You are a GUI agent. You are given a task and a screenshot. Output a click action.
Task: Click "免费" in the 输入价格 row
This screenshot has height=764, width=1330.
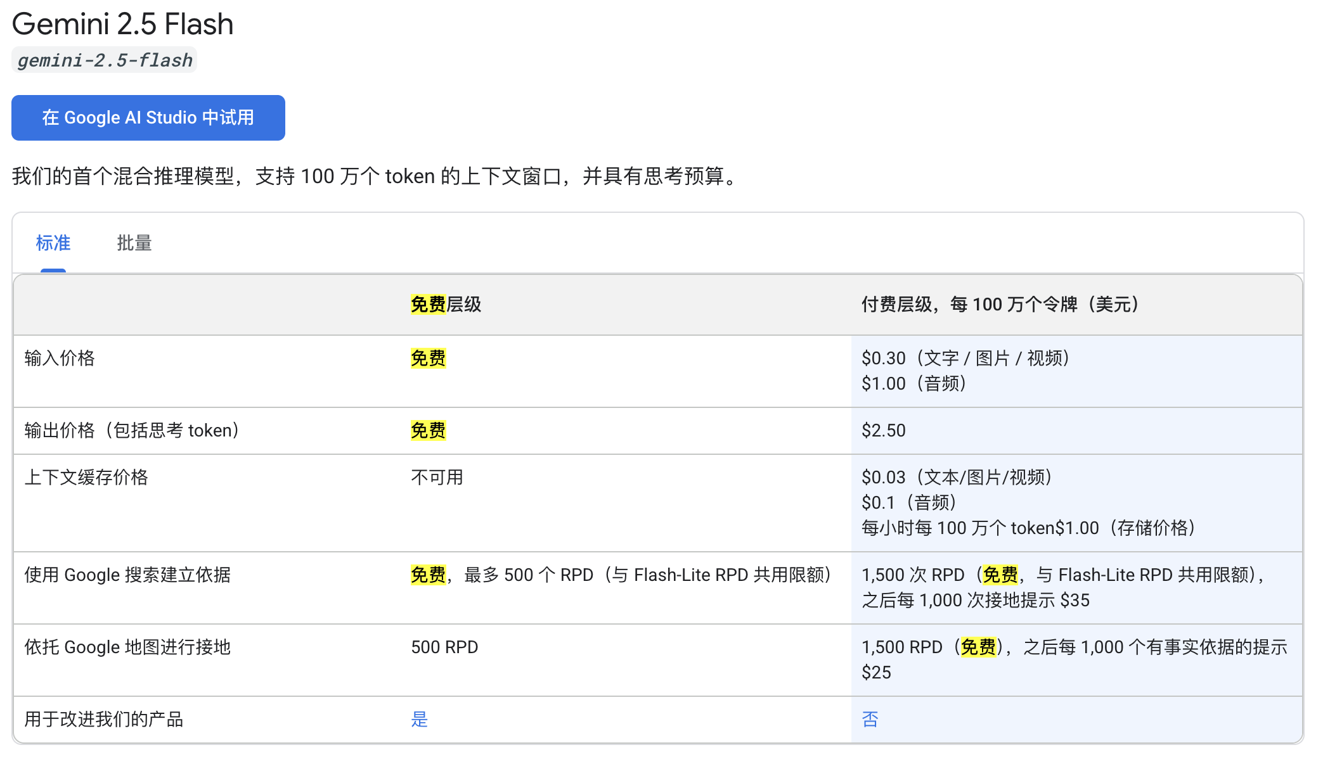[x=429, y=358]
